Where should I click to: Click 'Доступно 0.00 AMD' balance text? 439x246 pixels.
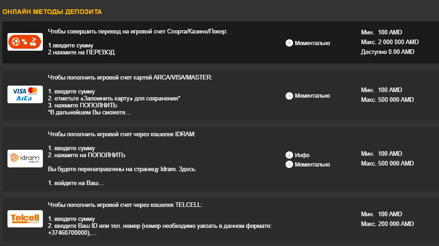tap(387, 52)
